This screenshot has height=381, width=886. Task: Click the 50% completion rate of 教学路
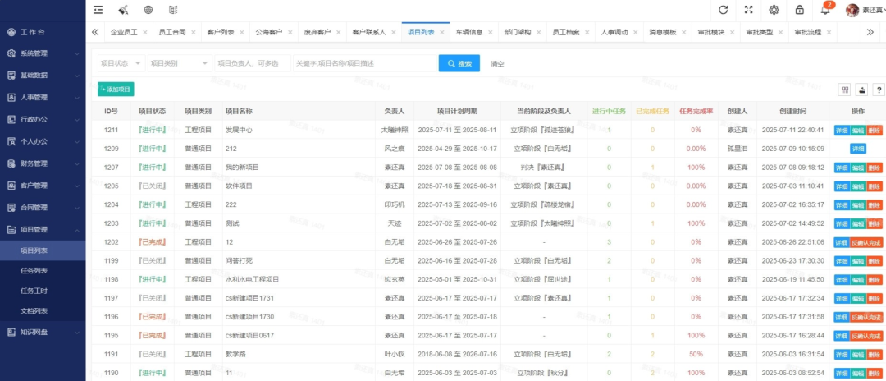click(x=696, y=355)
